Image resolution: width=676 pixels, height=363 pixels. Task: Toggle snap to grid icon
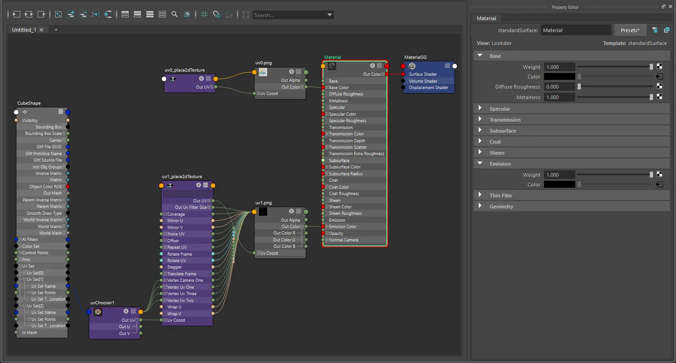click(x=217, y=15)
